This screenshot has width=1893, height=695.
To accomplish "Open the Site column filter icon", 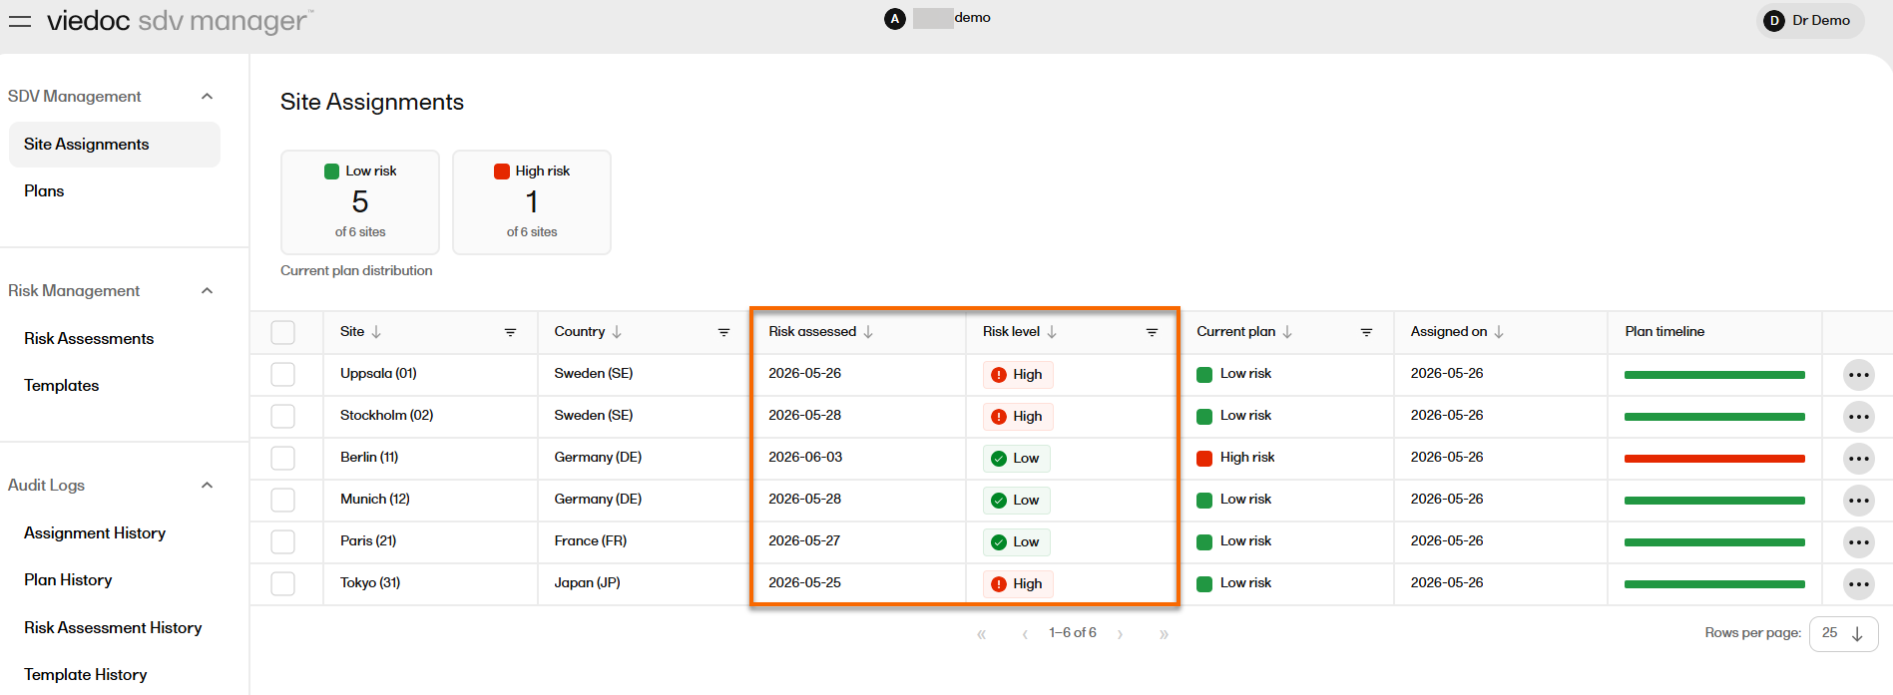I will pos(510,332).
